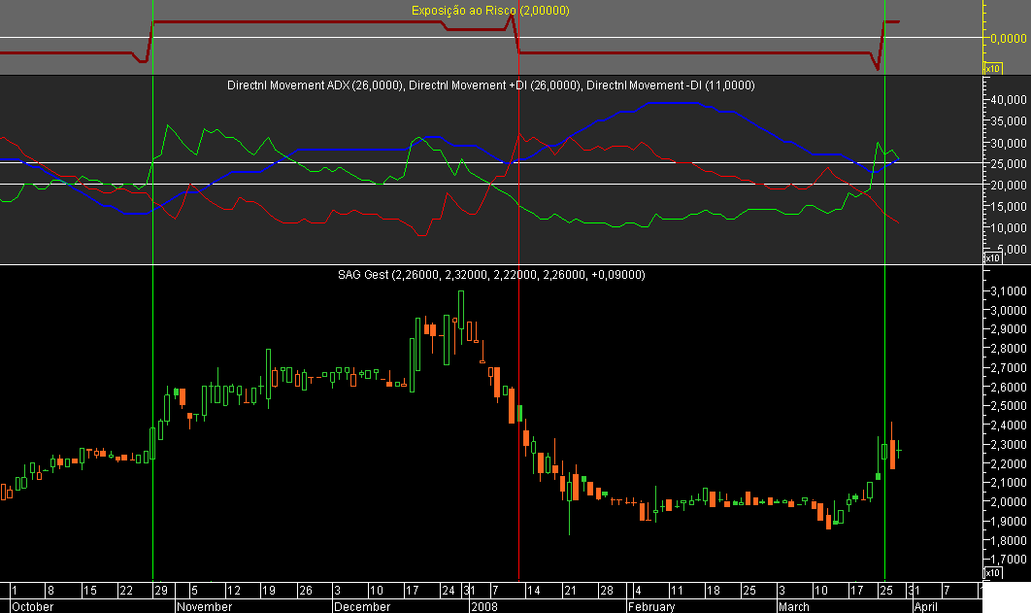Click the 40,000 value on ADX axis
Screen dimensions: 1031x613
coord(1009,99)
